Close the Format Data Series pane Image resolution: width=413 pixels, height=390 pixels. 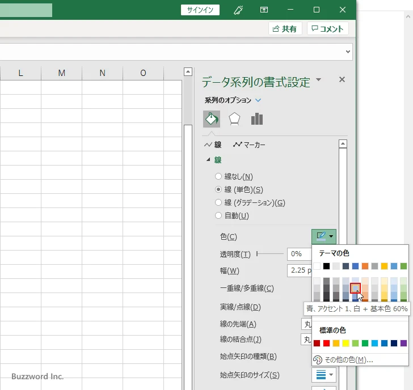342,79
